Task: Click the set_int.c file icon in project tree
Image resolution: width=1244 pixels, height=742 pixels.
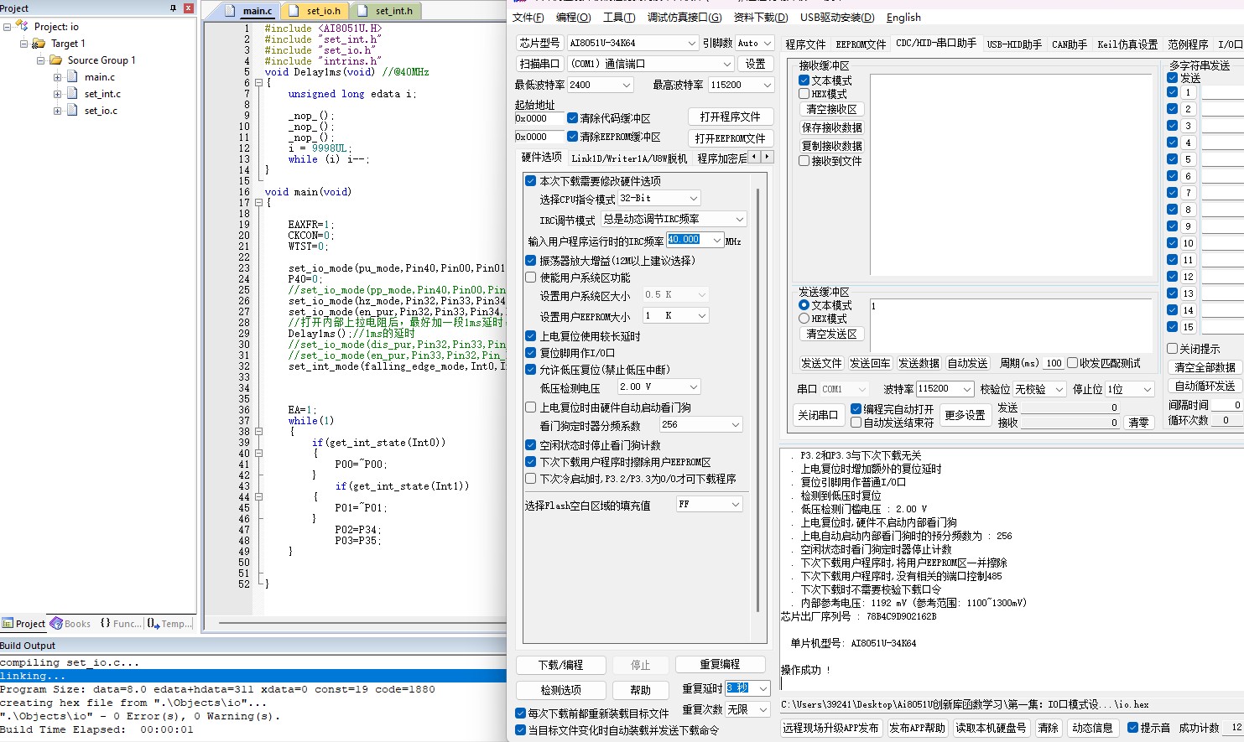Action: tap(71, 93)
